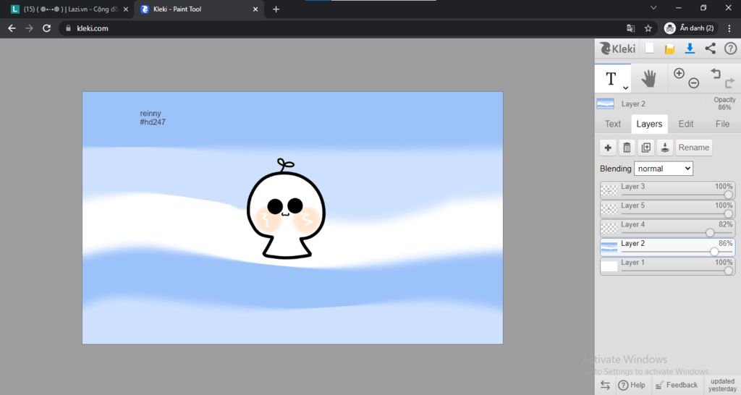Select the Hand pan tool
741x395 pixels.
(x=649, y=78)
